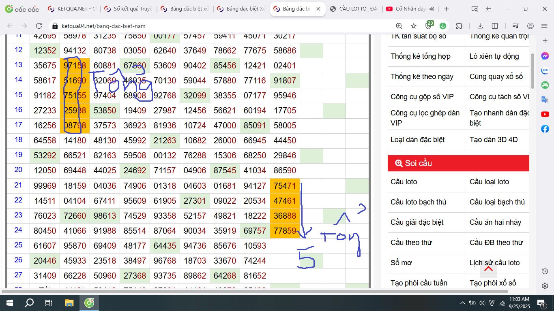Open Facebook from the sidebar
Screen dimensions: 554x311
pos(545,129)
